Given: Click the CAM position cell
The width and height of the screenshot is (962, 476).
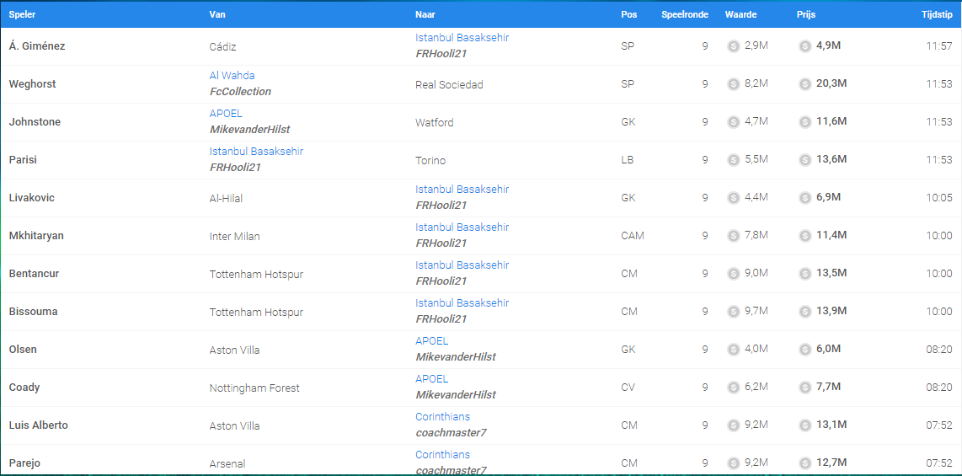Looking at the screenshot, I should pos(633,236).
